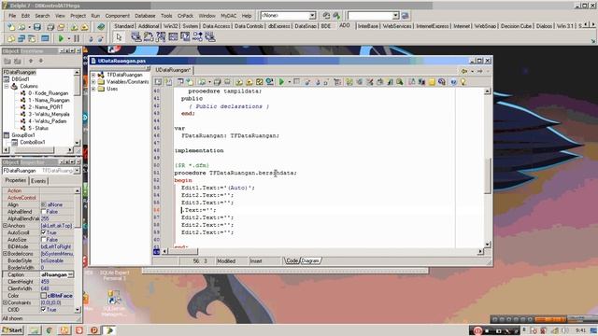Switch to the Standard palette tab
The width and height of the screenshot is (598, 336).
(123, 26)
